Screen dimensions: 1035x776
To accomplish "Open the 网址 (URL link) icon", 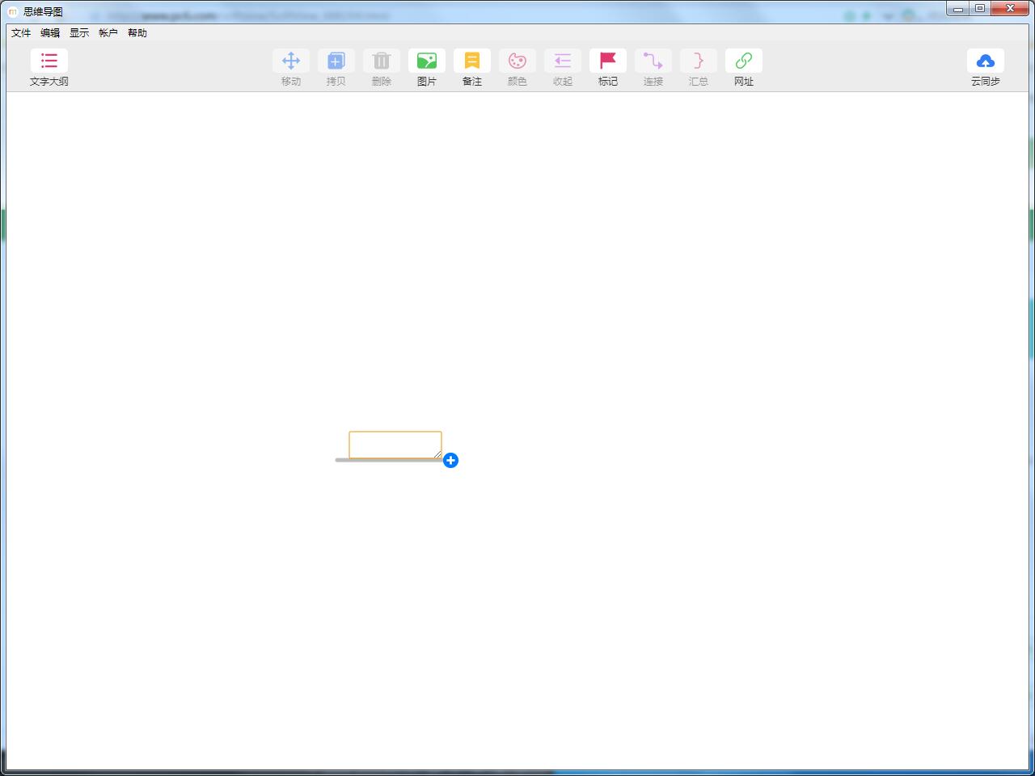I will (743, 61).
